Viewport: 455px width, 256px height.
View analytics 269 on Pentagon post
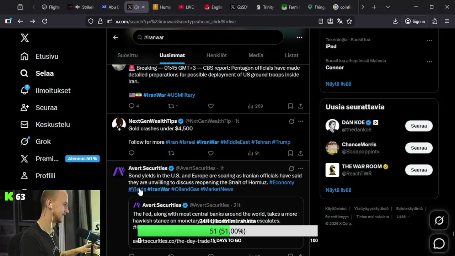point(255,106)
